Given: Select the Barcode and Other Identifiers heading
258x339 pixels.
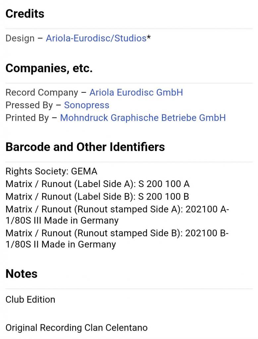Looking at the screenshot, I should coord(85,147).
